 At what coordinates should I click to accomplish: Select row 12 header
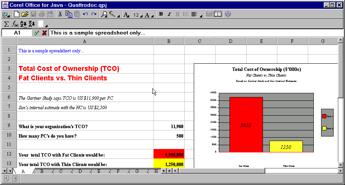click(x=9, y=154)
